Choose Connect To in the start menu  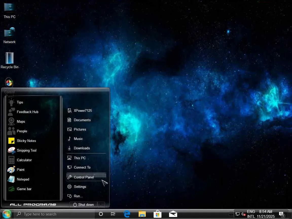[86, 167]
